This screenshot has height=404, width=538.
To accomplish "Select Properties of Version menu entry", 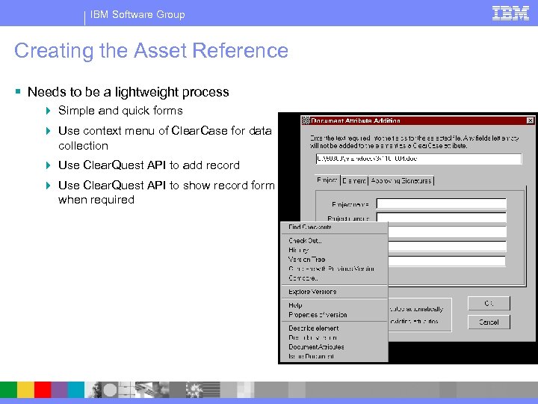I will 334,315.
